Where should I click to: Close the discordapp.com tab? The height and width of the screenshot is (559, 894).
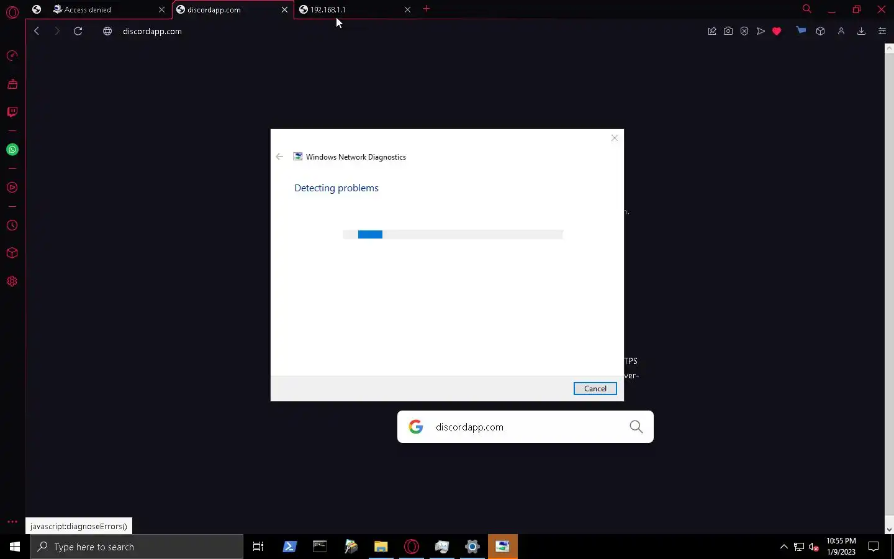284,9
